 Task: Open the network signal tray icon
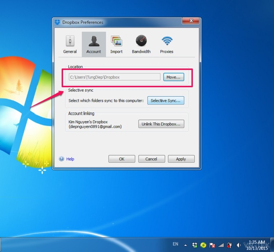pyautogui.click(x=221, y=246)
